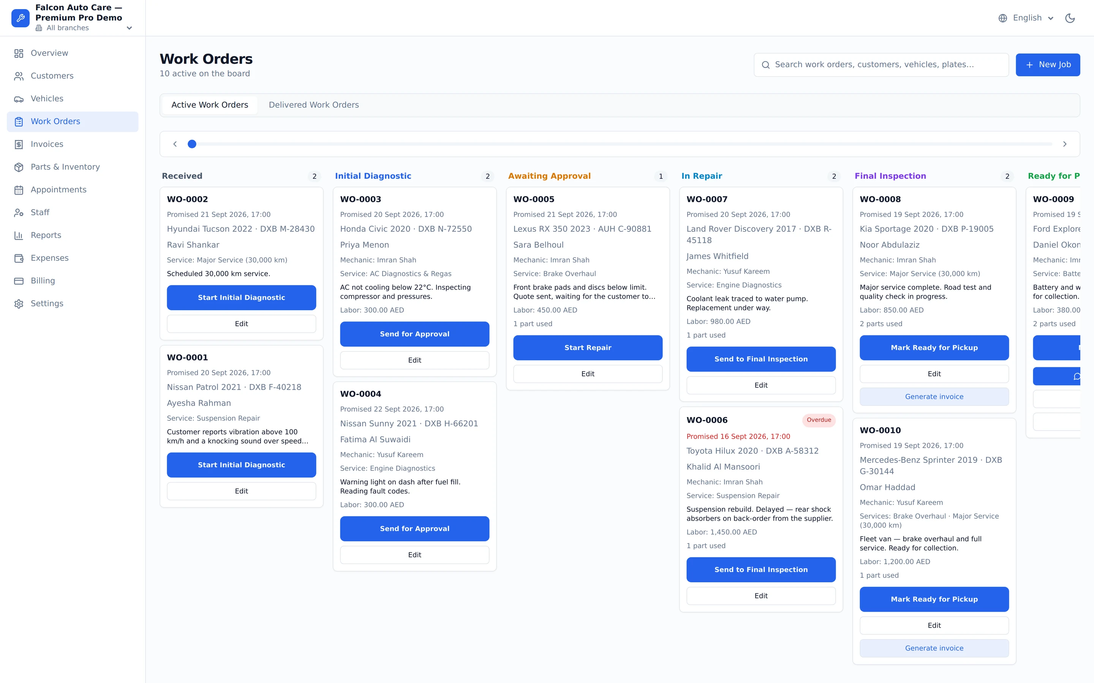Click the Reports bar chart icon
1094x683 pixels.
19,235
